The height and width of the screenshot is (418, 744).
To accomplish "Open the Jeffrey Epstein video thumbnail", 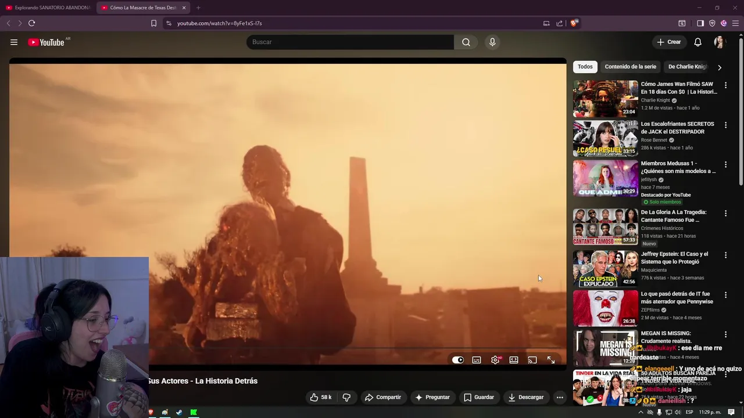I will pyautogui.click(x=605, y=268).
